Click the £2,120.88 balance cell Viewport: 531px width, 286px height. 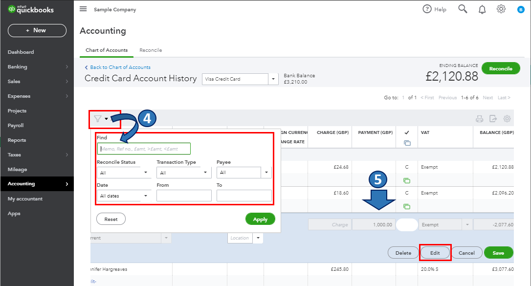click(x=503, y=167)
